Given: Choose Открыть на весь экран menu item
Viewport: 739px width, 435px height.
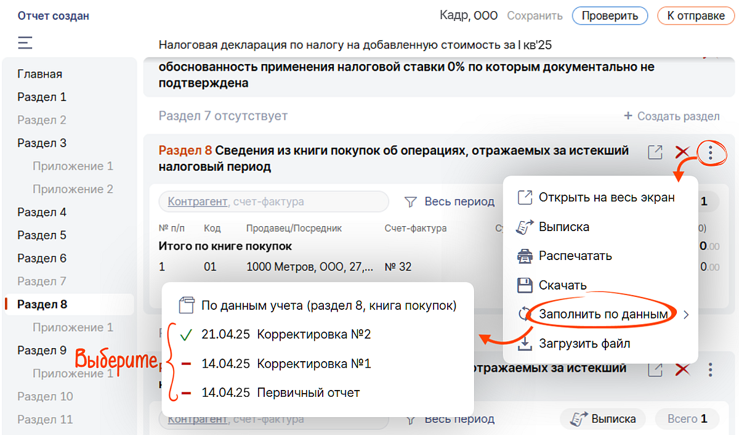Looking at the screenshot, I should [x=606, y=198].
